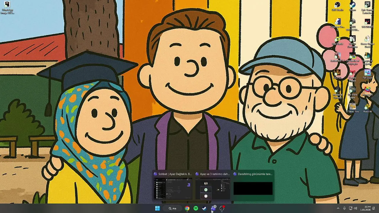Select the minecraft desktop icon
The width and height of the screenshot is (379, 213).
[367, 92]
